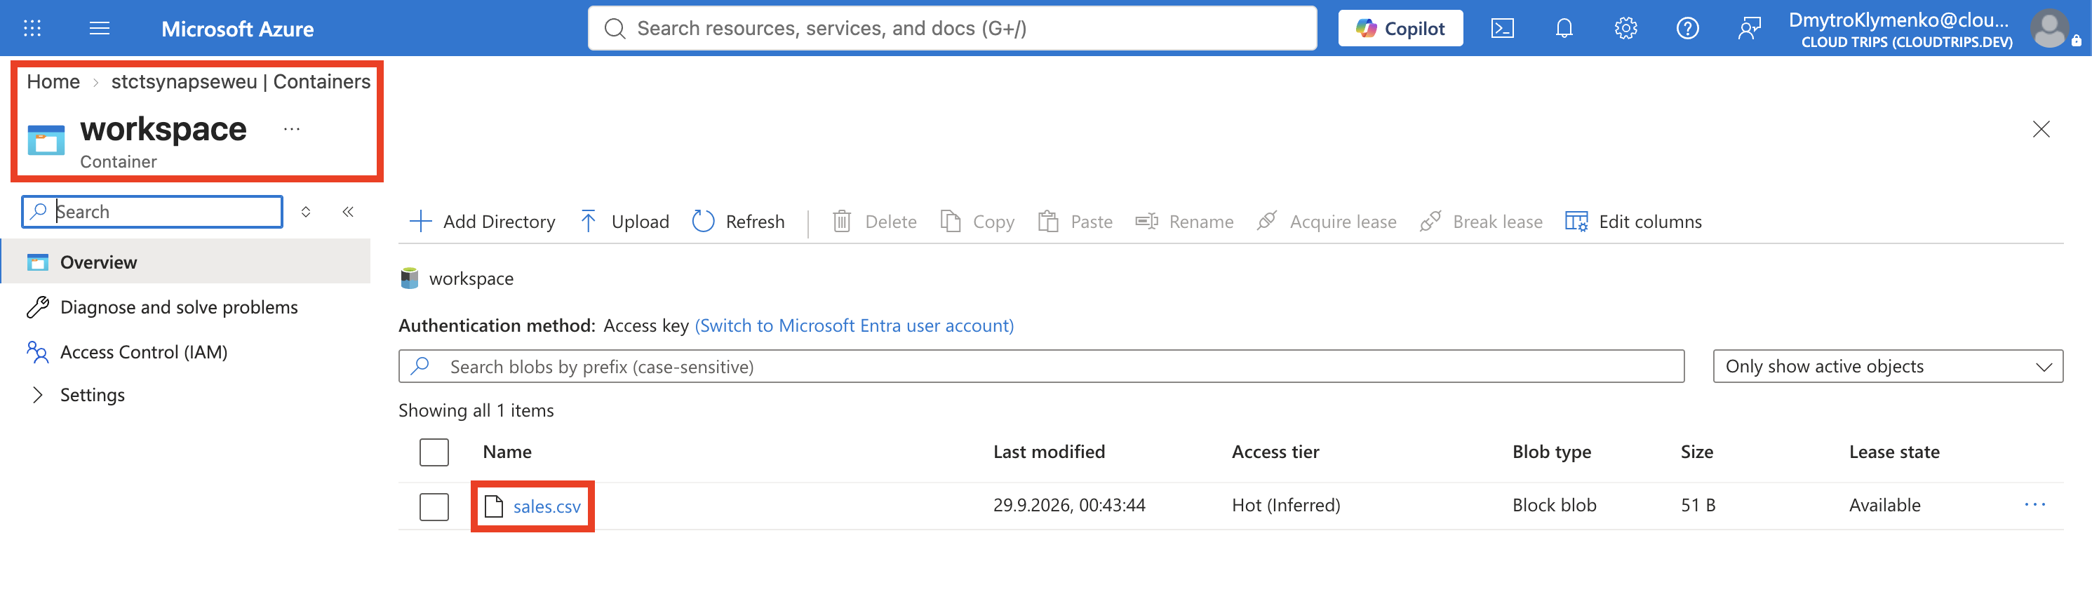Click the Add Directory plus icon
2092x599 pixels.
pos(420,222)
